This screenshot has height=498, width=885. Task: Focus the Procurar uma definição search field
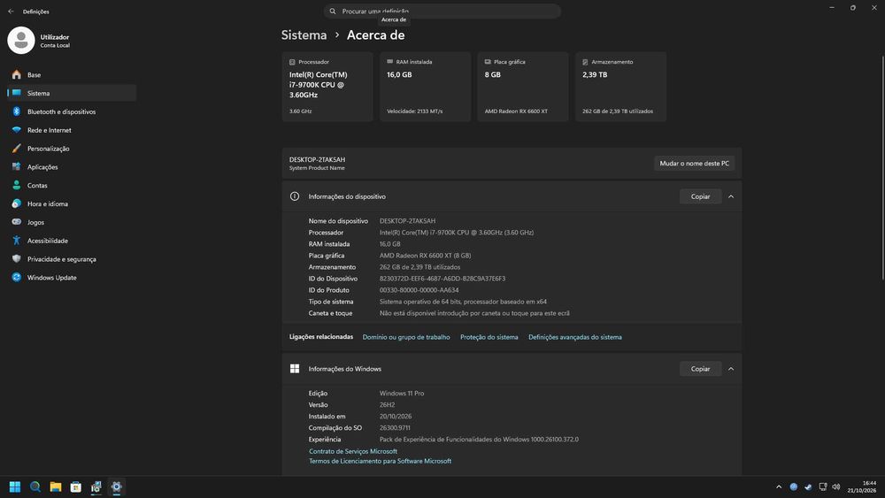442,11
